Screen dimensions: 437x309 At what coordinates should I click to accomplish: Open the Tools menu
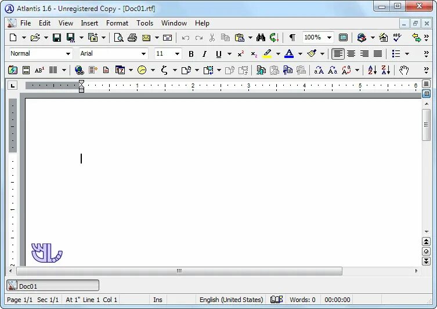coord(145,23)
